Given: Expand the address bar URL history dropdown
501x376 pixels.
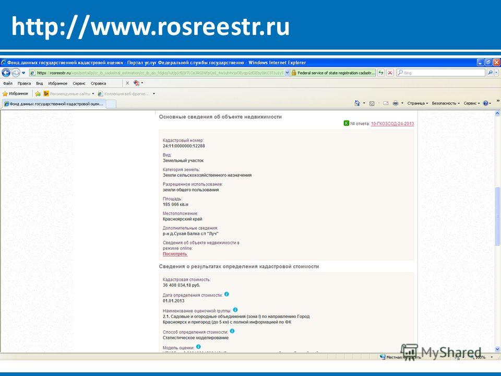Looking at the screenshot, I should coord(287,73).
